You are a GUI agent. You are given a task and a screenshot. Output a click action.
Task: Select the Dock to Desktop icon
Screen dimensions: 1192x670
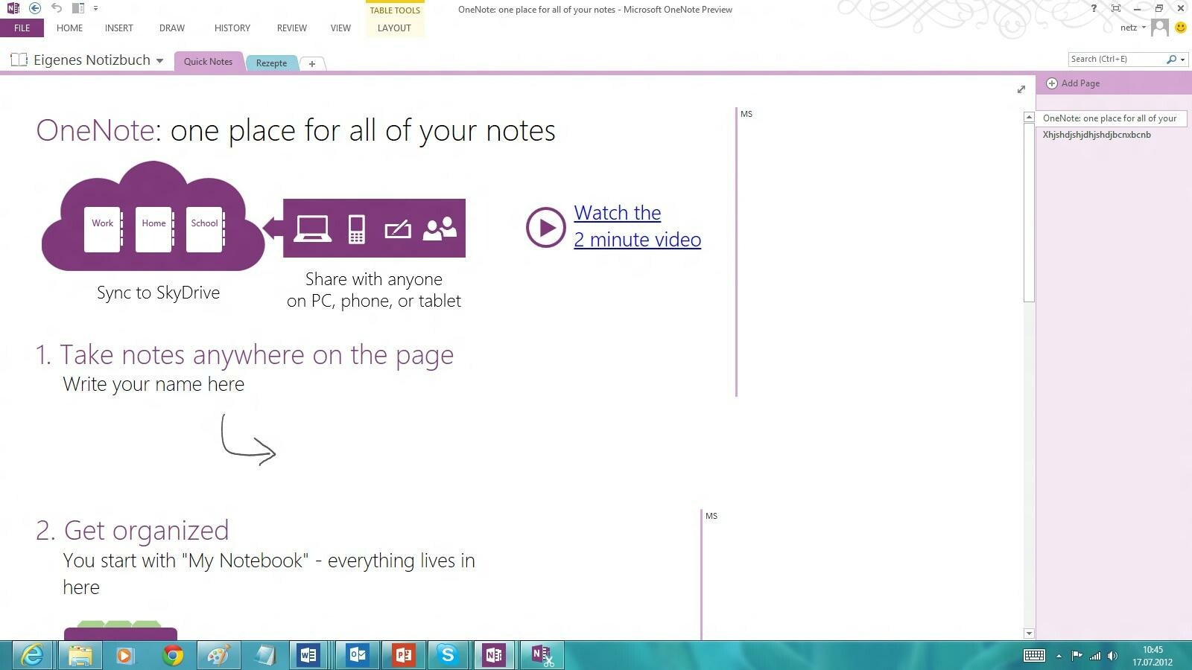coord(77,8)
